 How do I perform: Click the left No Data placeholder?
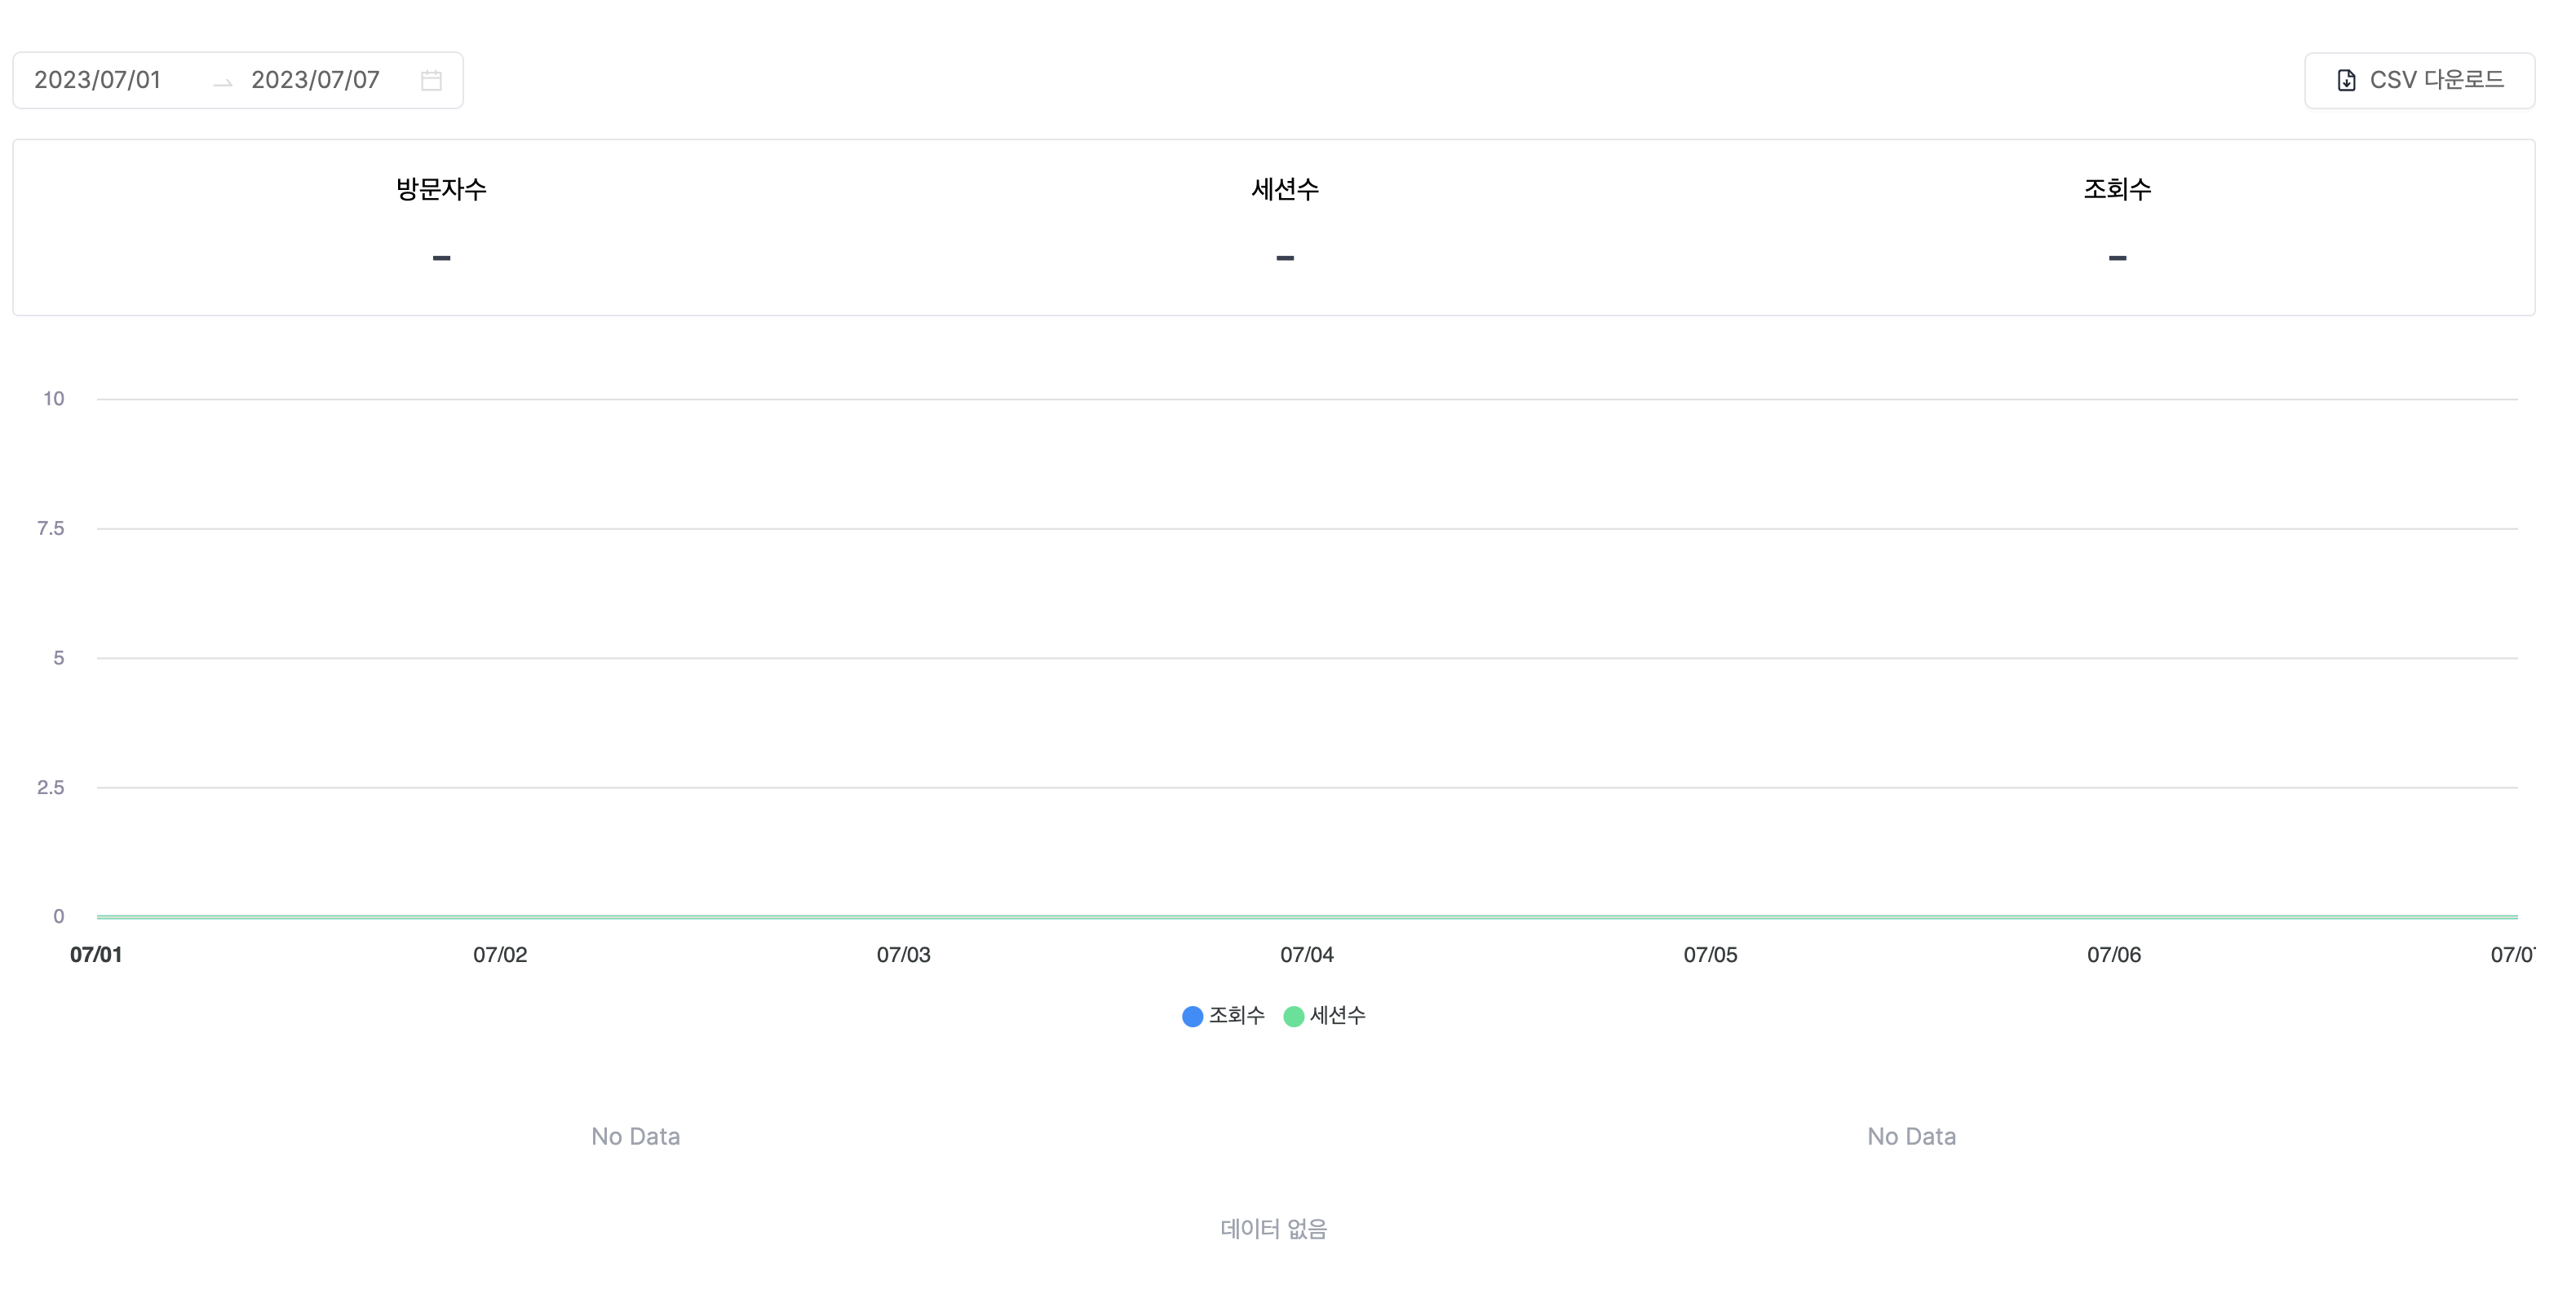tap(635, 1137)
